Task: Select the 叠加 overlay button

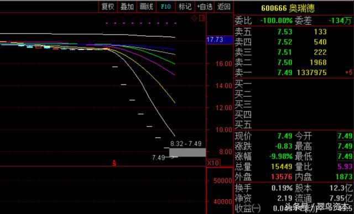Action: (x=127, y=7)
